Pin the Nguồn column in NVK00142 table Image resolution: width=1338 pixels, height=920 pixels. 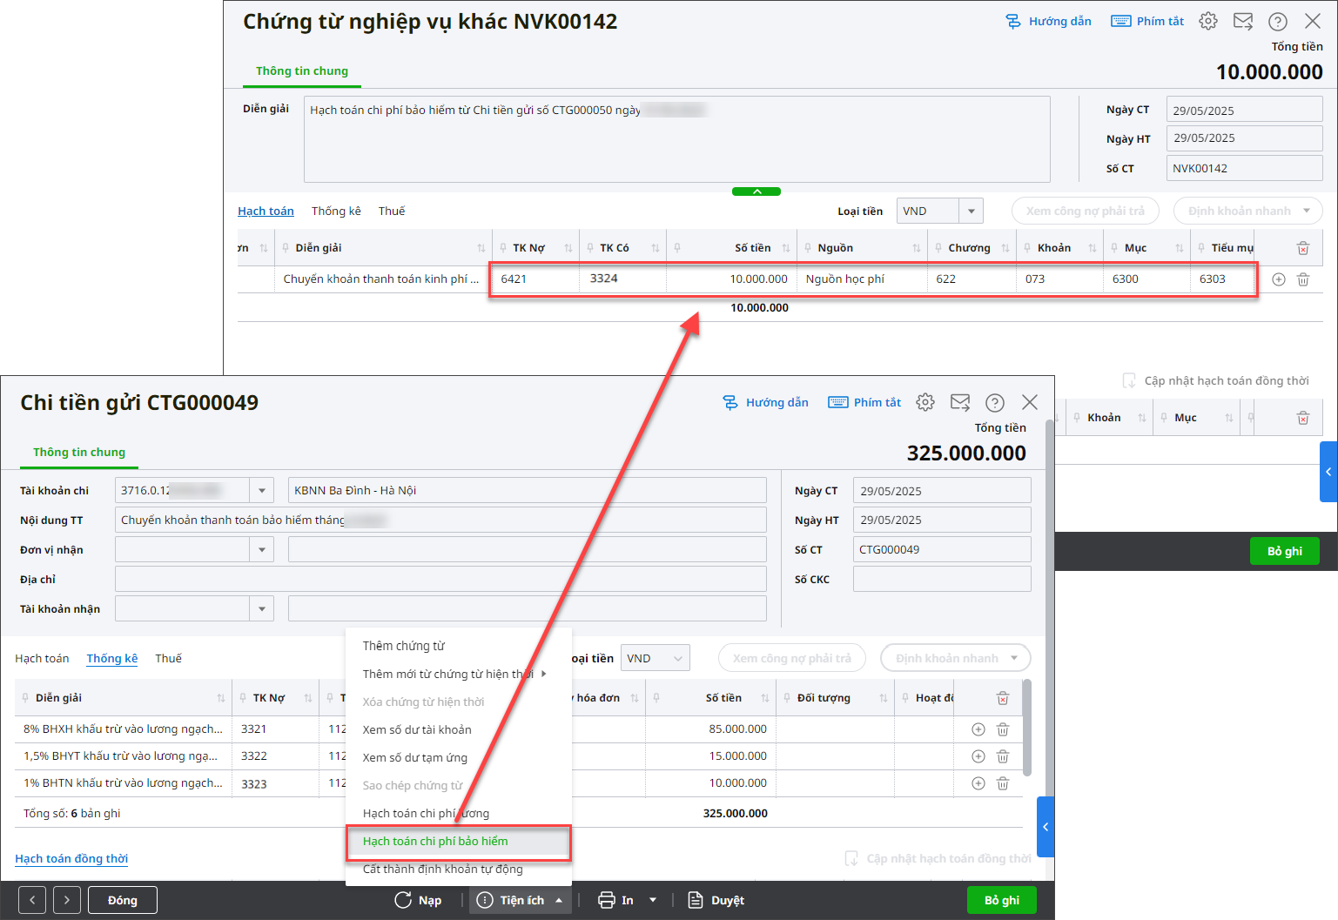808,248
